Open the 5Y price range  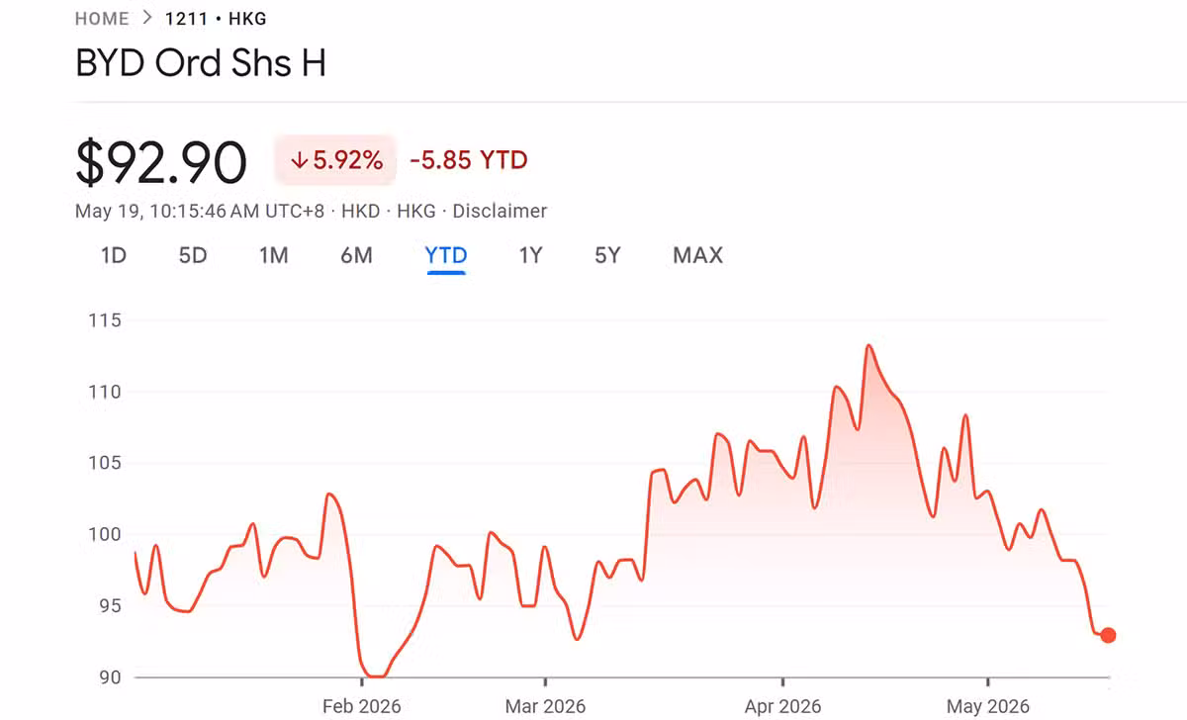(x=607, y=255)
